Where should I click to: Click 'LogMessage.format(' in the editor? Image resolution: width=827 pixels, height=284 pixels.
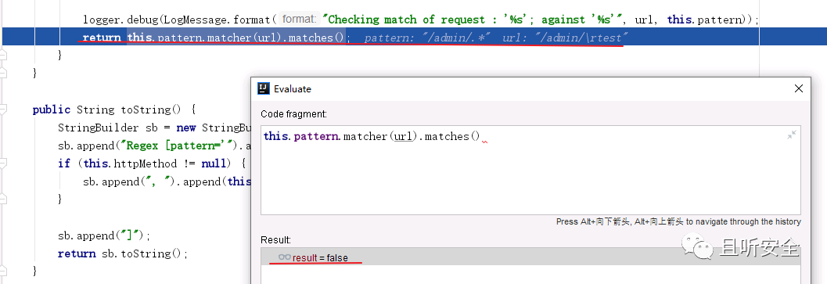220,20
